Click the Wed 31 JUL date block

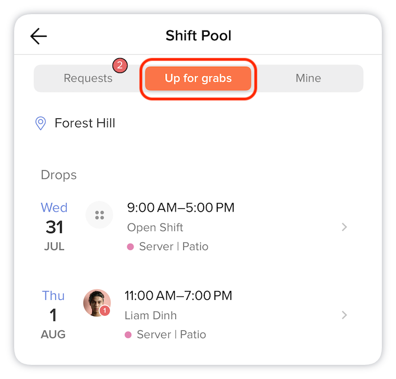54,226
